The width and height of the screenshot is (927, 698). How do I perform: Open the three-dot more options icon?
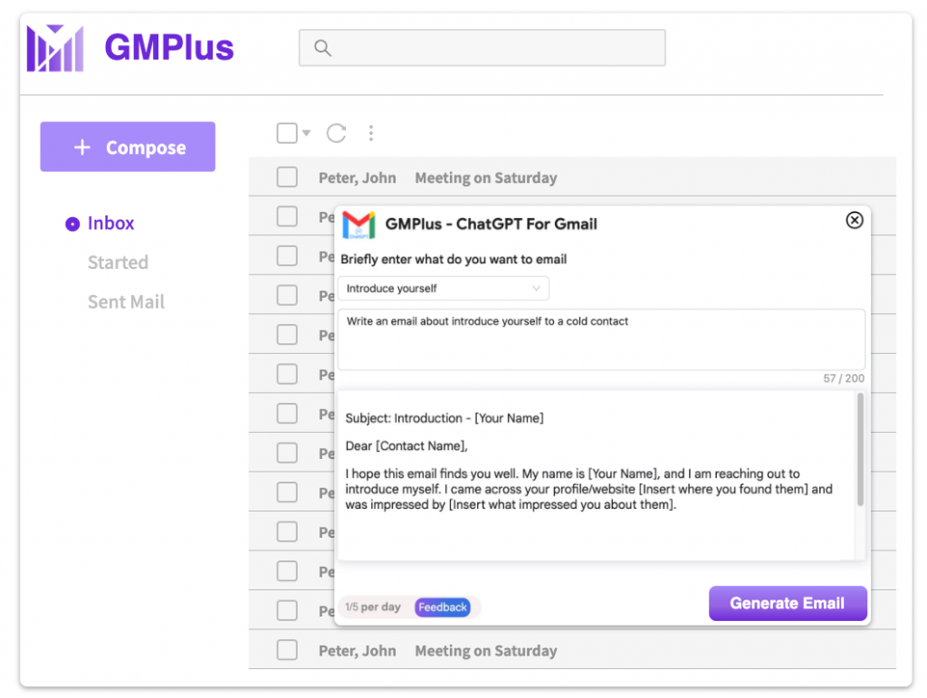pyautogui.click(x=371, y=132)
